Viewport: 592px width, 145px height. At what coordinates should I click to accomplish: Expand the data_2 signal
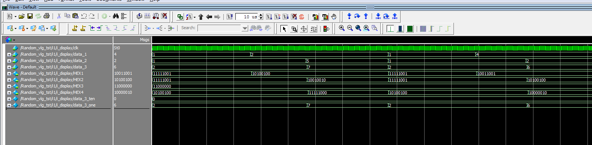coord(9,61)
